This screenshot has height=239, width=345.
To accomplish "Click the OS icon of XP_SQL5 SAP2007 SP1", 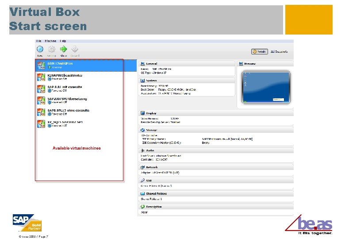I will pyautogui.click(x=41, y=124).
